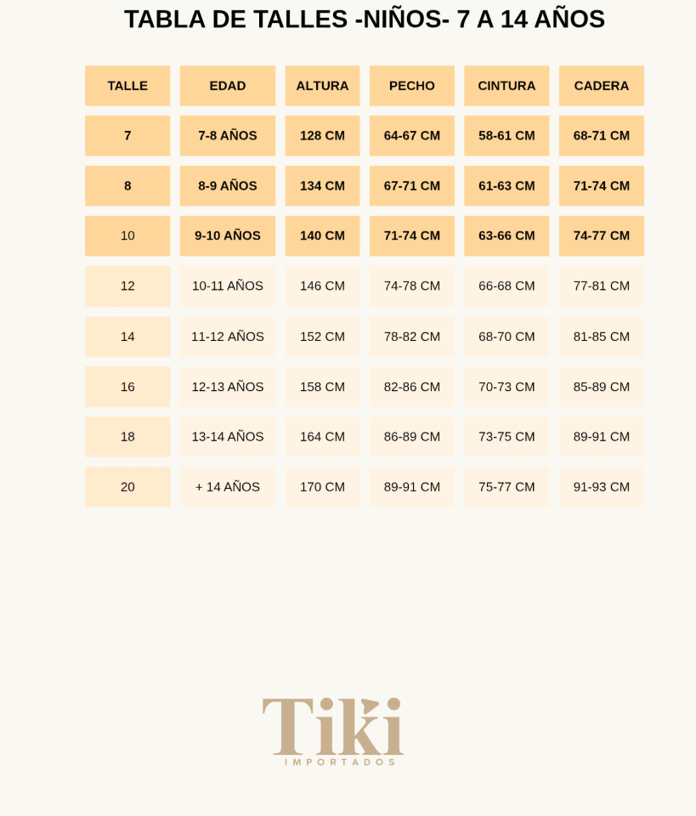The height and width of the screenshot is (816, 696).
Task: Select the '64-67 CM' chest cell
Action: pyautogui.click(x=412, y=136)
